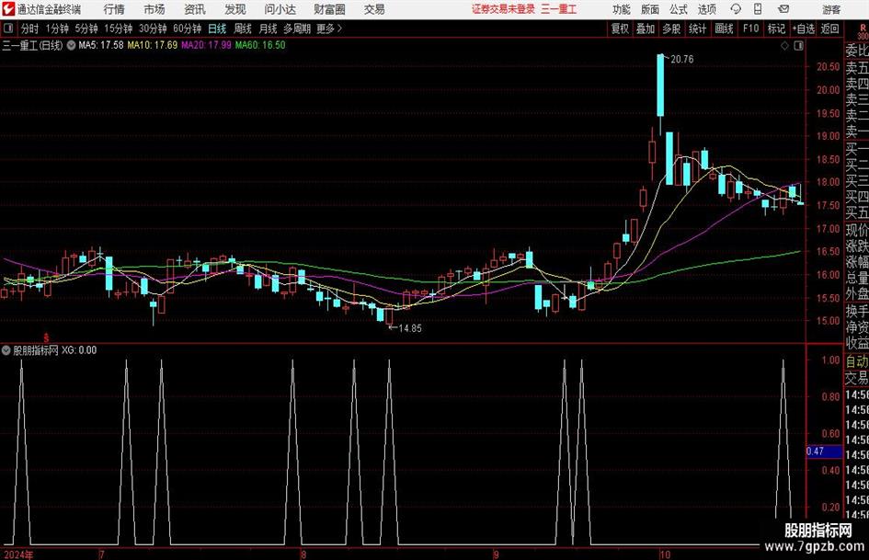The height and width of the screenshot is (560, 869).
Task: Click +自选 to add to watchlist
Action: [x=803, y=29]
